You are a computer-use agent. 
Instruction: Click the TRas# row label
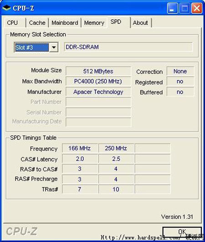pyautogui.click(x=50, y=189)
